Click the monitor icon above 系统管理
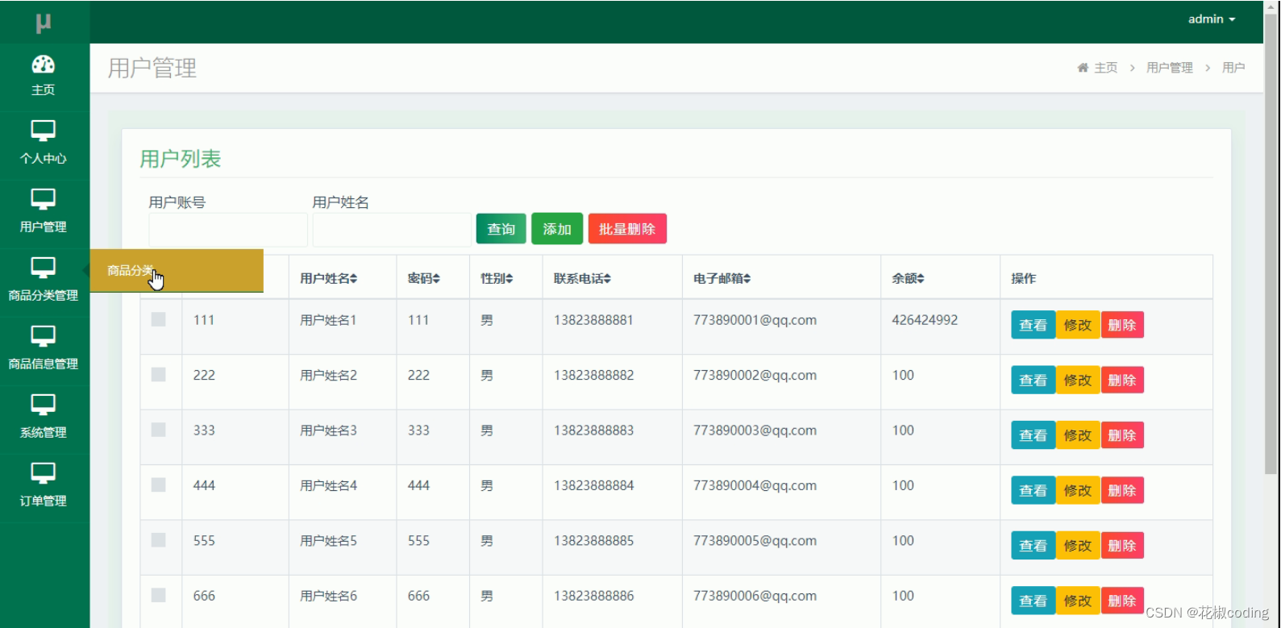Image resolution: width=1281 pixels, height=628 pixels. [x=44, y=405]
